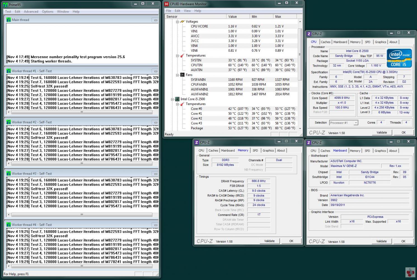
Task: Click the CPU-Z Memory window title icon
Action: click(197, 142)
